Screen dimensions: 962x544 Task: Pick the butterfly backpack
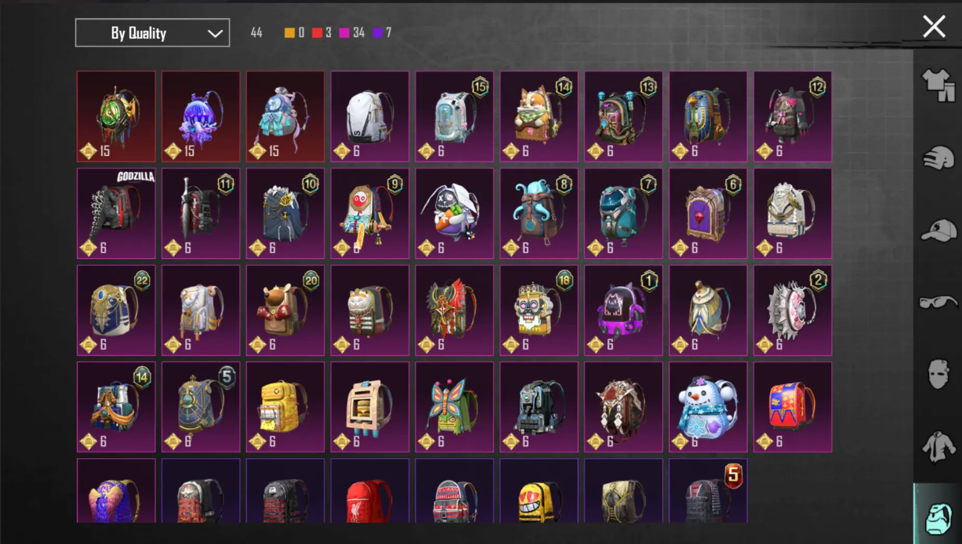(x=454, y=407)
